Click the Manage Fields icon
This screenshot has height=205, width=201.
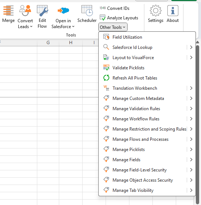click(106, 159)
